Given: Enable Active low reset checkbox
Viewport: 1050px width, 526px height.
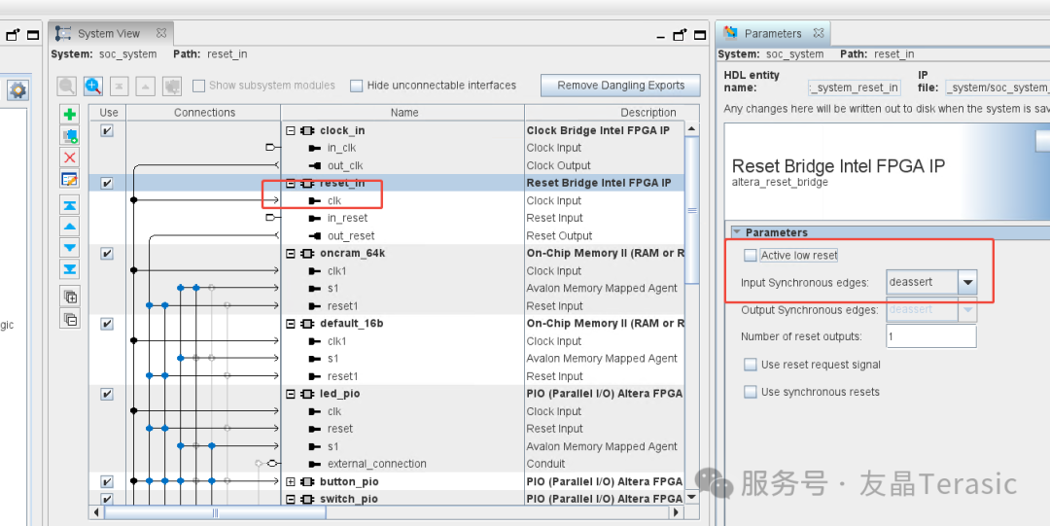Looking at the screenshot, I should 750,256.
